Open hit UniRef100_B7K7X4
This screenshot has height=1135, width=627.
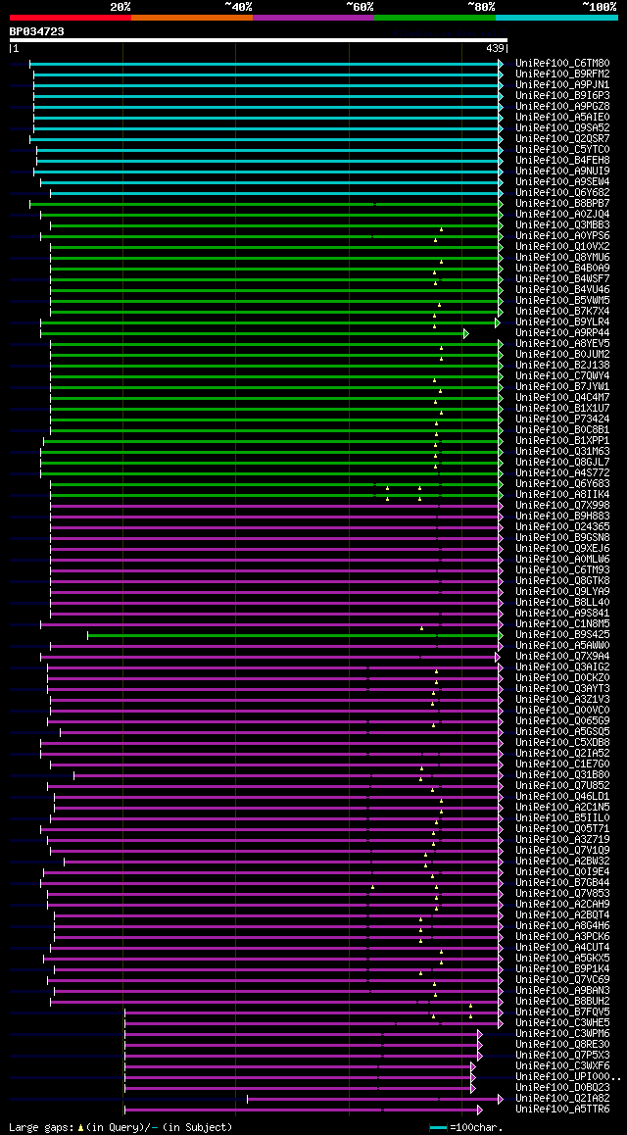pyautogui.click(x=562, y=312)
